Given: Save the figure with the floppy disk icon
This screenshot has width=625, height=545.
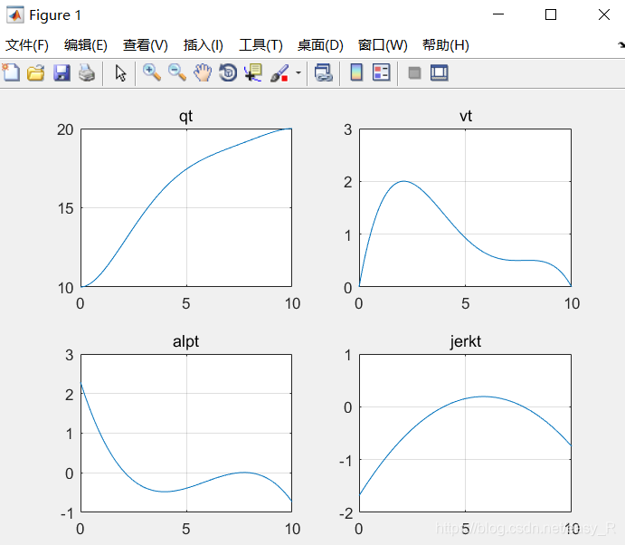Looking at the screenshot, I should pyautogui.click(x=62, y=73).
